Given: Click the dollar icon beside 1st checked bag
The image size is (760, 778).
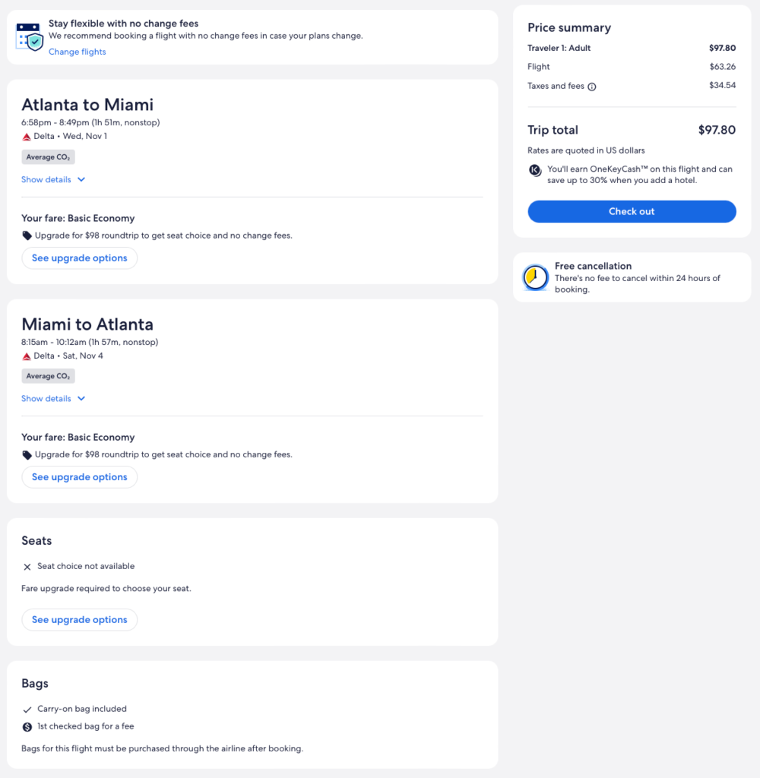Looking at the screenshot, I should coord(27,726).
